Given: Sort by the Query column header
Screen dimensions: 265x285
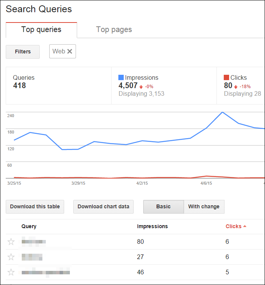Looking at the screenshot, I should (29, 226).
